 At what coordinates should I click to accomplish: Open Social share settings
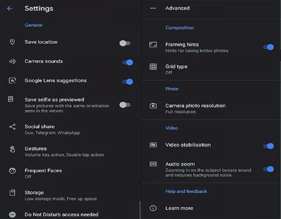[70, 130]
